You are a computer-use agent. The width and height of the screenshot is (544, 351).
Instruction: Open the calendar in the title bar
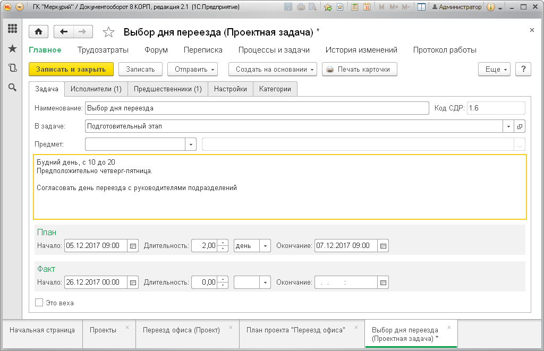pos(367,7)
